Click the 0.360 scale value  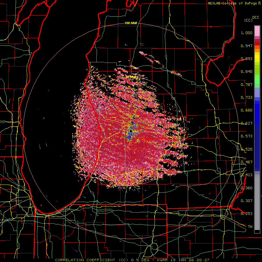coord(247,188)
